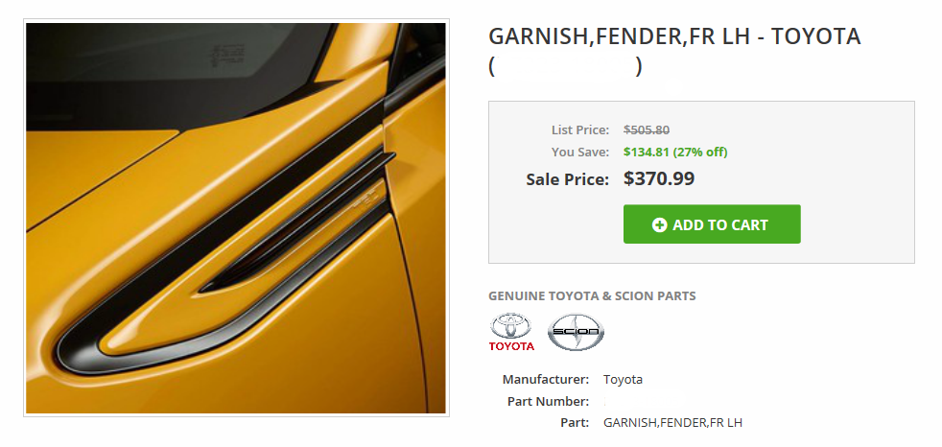Click the Scion brand logo
Viewport: 942px width, 447px height.
click(x=576, y=332)
